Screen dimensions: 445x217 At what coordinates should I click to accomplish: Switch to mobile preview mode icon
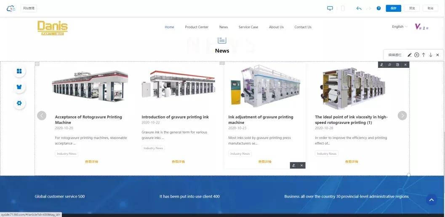343,8
